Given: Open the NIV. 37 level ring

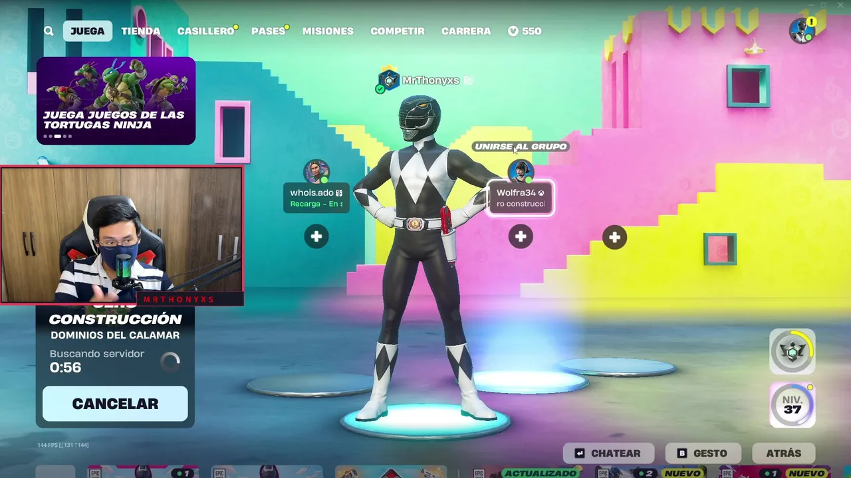Looking at the screenshot, I should coord(792,405).
